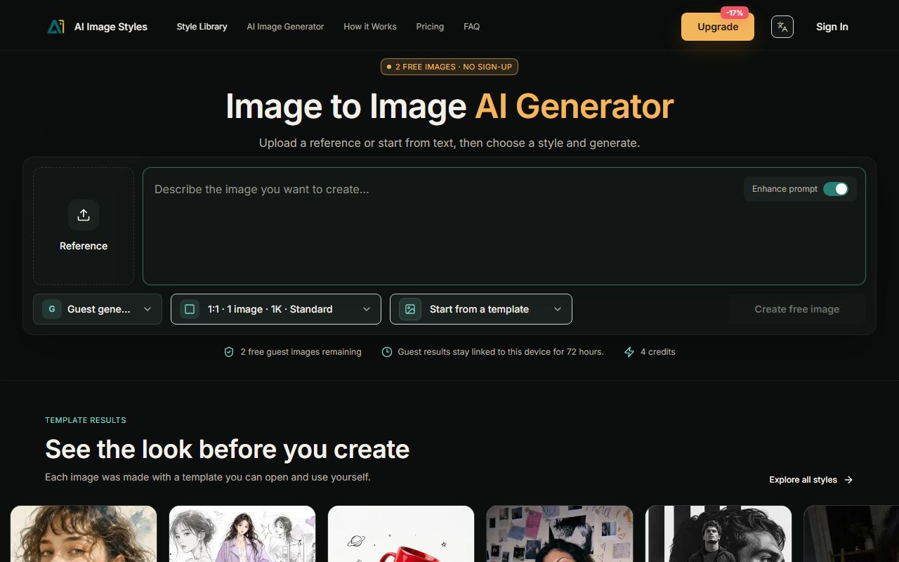This screenshot has height=562, width=899.
Task: Focus the Describe the image prompt field
Action: (x=504, y=226)
